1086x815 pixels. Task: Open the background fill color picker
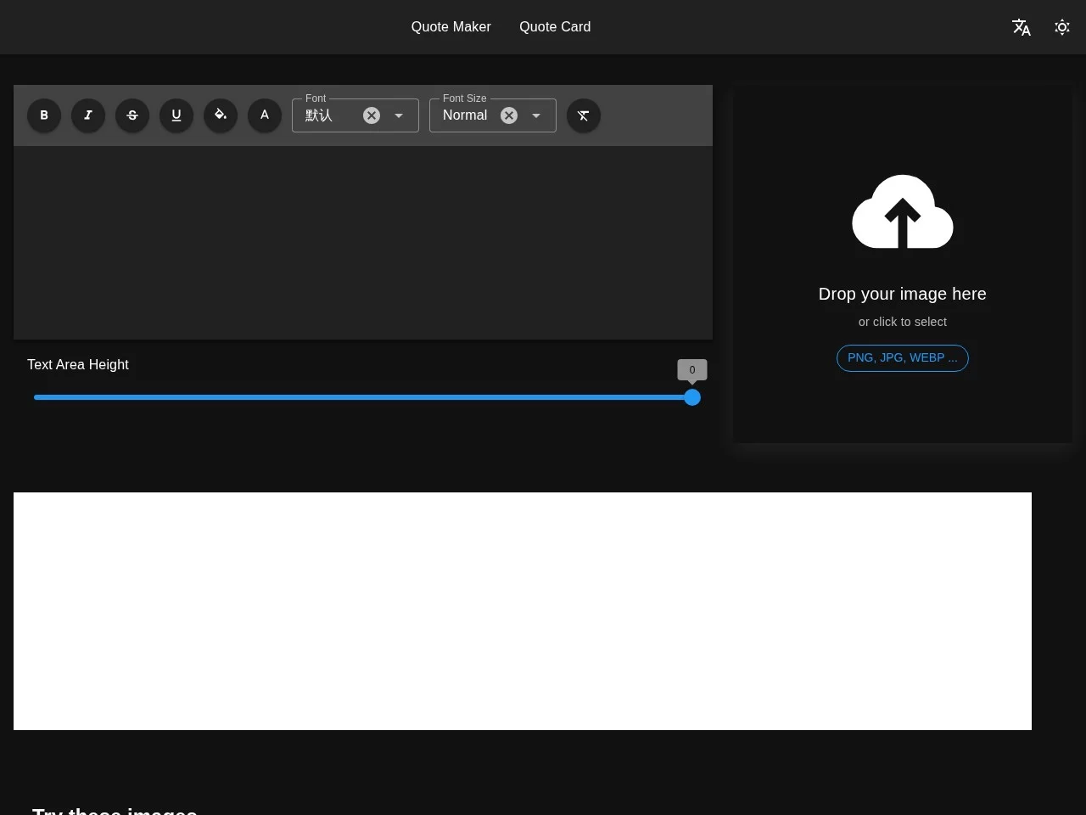point(221,115)
